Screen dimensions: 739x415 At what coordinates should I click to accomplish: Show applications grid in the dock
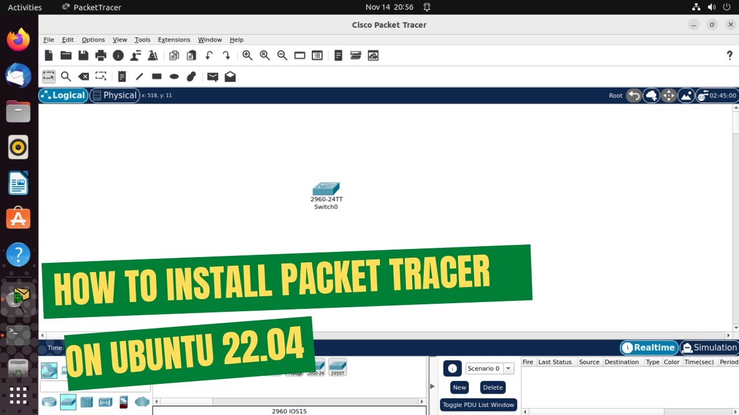18,395
